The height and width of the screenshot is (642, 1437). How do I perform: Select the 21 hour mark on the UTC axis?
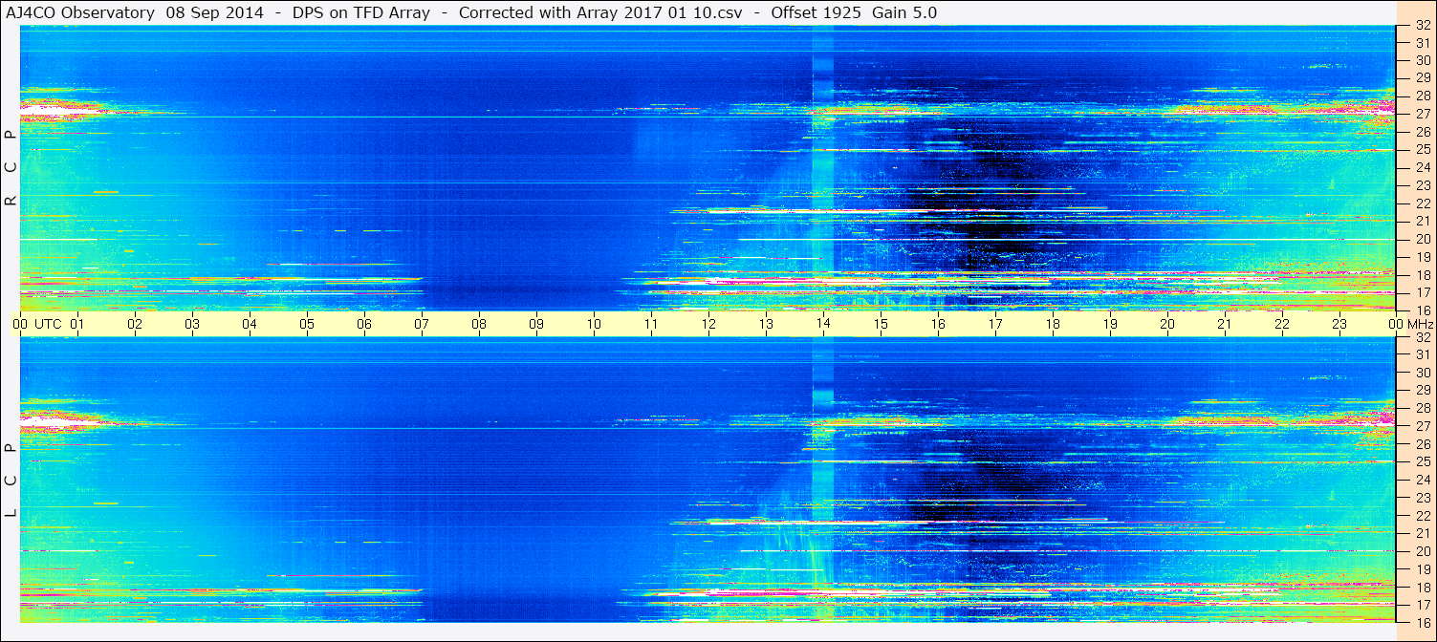point(1225,324)
